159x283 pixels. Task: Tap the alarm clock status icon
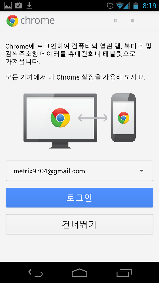pyautogui.click(x=110, y=6)
